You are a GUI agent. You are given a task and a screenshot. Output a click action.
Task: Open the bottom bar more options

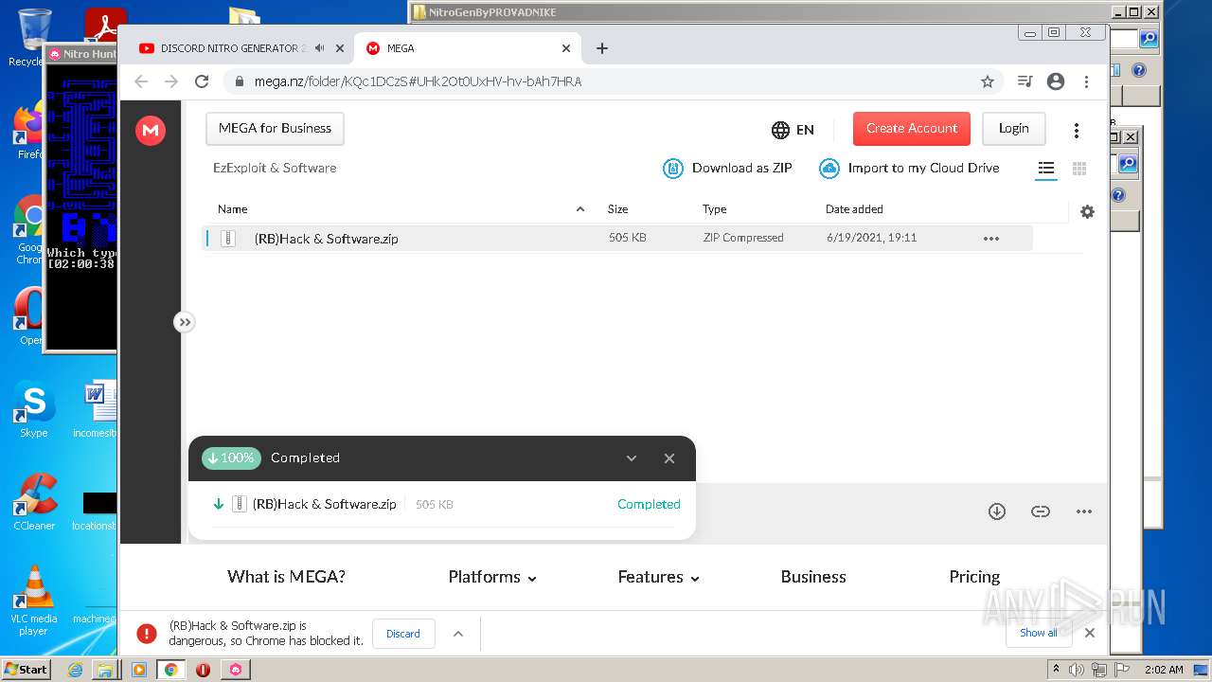[x=1084, y=511]
